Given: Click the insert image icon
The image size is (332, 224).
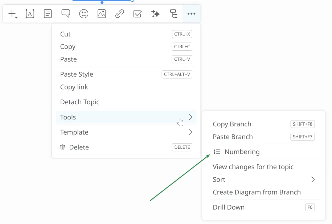Looking at the screenshot, I should pyautogui.click(x=102, y=14).
